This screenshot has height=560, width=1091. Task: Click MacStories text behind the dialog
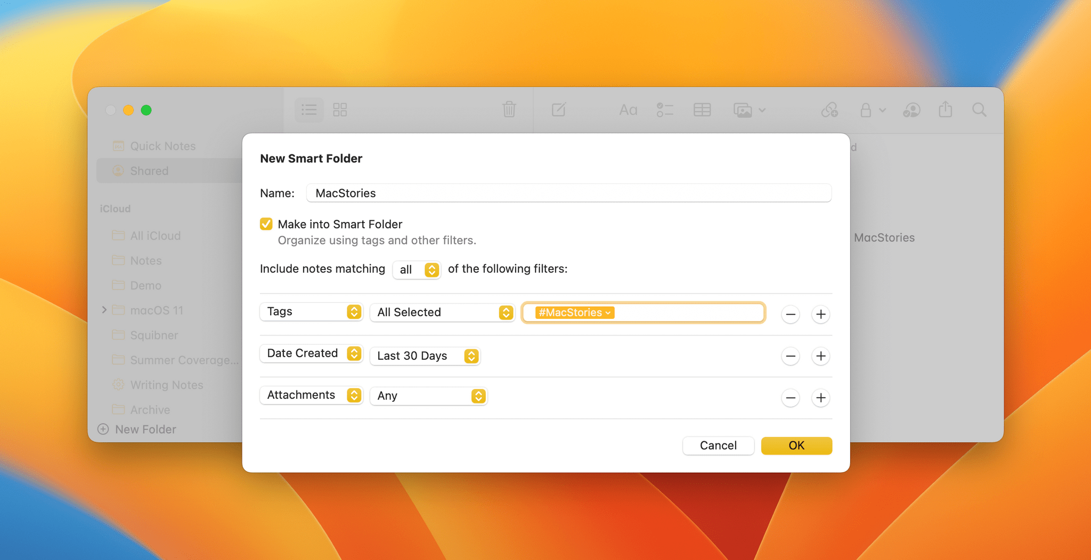884,238
